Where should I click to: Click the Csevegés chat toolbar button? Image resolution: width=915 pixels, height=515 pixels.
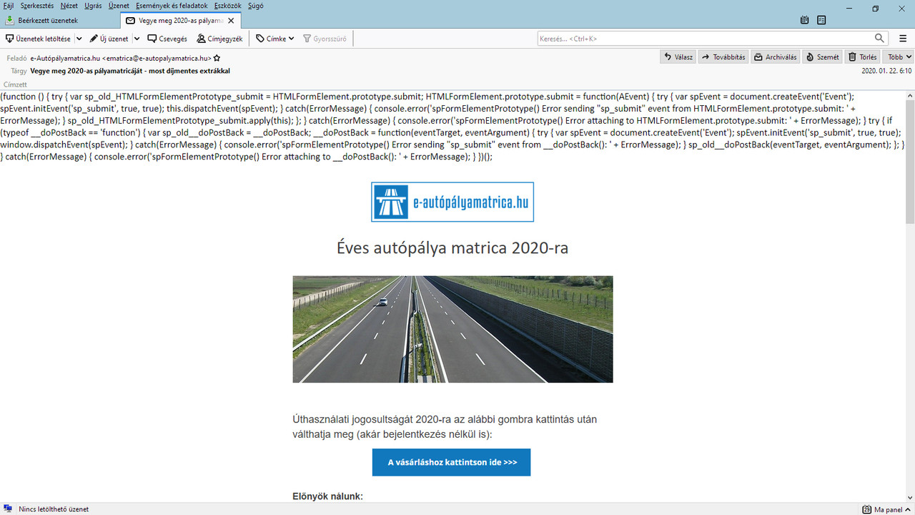tap(167, 39)
